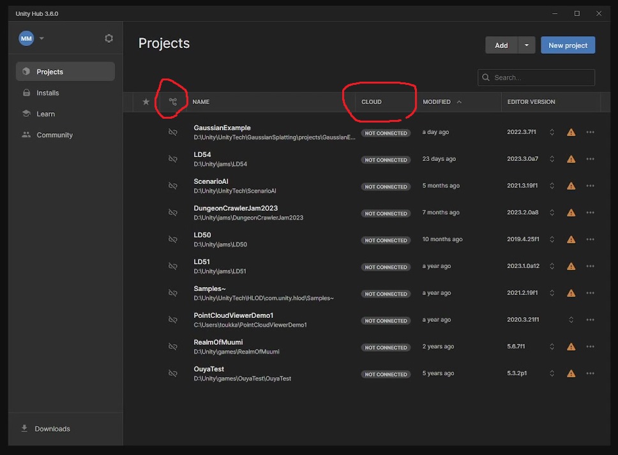Open the more options menu for LD51
The width and height of the screenshot is (618, 455).
(x=590, y=266)
